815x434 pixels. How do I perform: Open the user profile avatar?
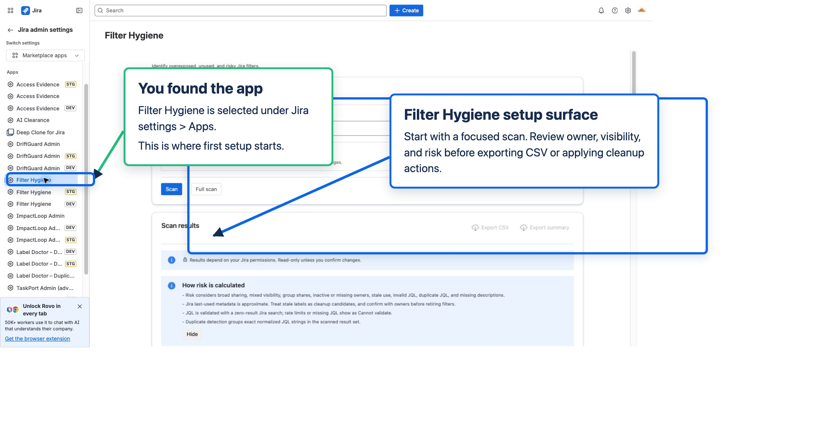tap(642, 10)
